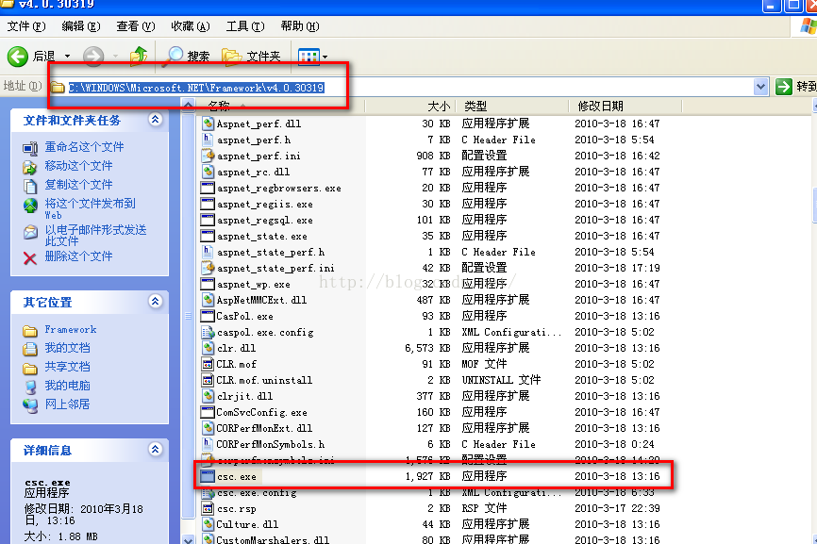This screenshot has height=544, width=817.
Task: Select aspnet_regbrowsers.exe file icon
Action: (x=208, y=188)
